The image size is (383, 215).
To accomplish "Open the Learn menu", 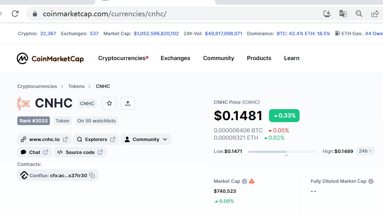I will click(292, 58).
